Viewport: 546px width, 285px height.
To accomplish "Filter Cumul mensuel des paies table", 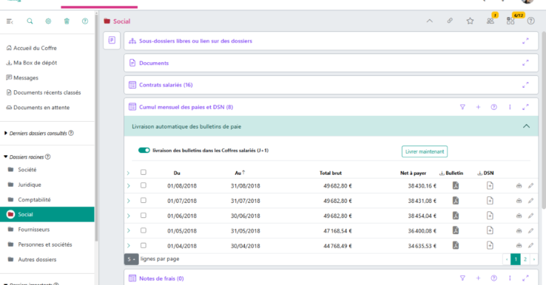I will coord(462,107).
